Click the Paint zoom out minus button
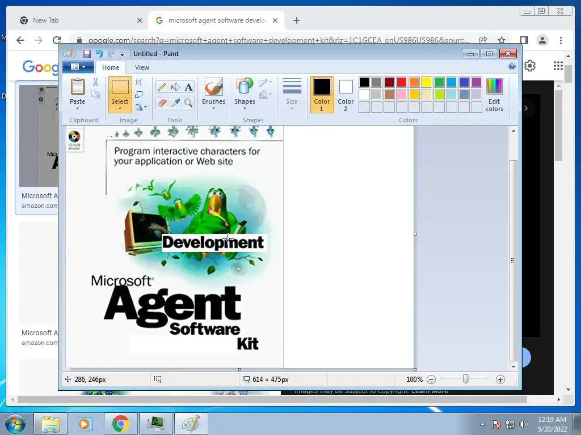The width and height of the screenshot is (581, 435). point(431,379)
